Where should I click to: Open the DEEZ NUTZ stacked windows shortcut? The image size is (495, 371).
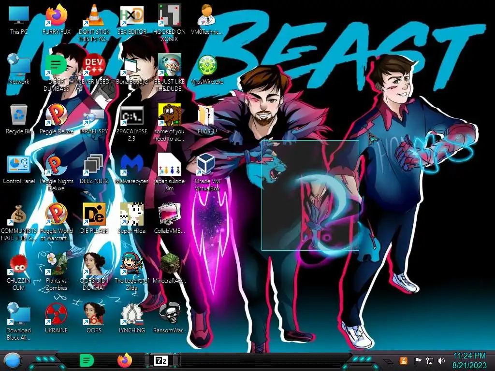[x=94, y=169]
